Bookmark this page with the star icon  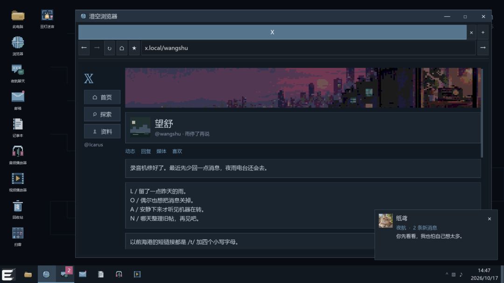(134, 48)
